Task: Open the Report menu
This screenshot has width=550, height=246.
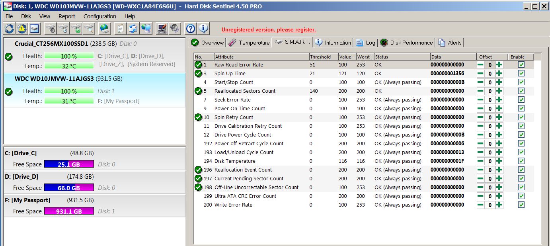Action: (67, 16)
